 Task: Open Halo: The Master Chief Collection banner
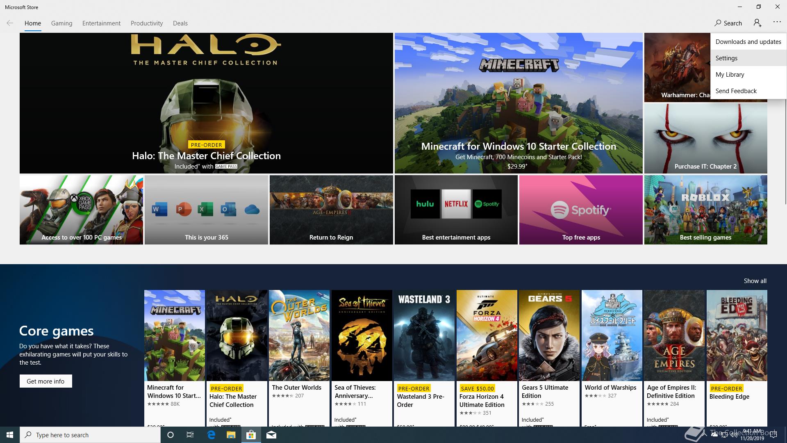(x=206, y=103)
